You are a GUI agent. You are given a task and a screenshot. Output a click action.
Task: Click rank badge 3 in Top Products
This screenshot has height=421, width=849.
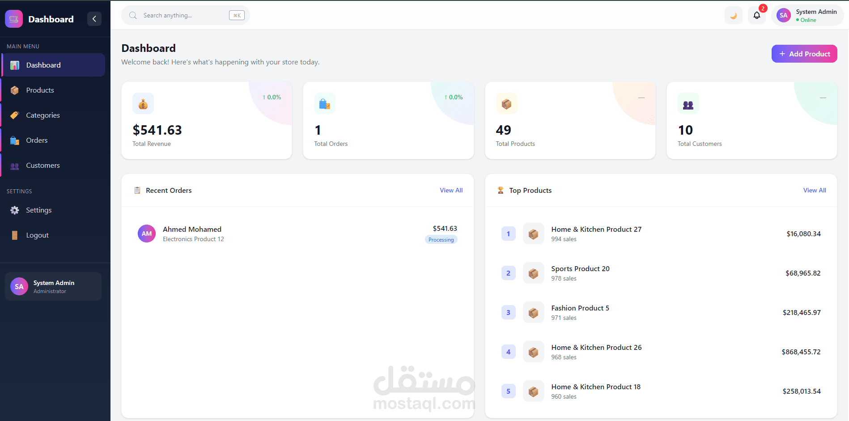point(509,312)
